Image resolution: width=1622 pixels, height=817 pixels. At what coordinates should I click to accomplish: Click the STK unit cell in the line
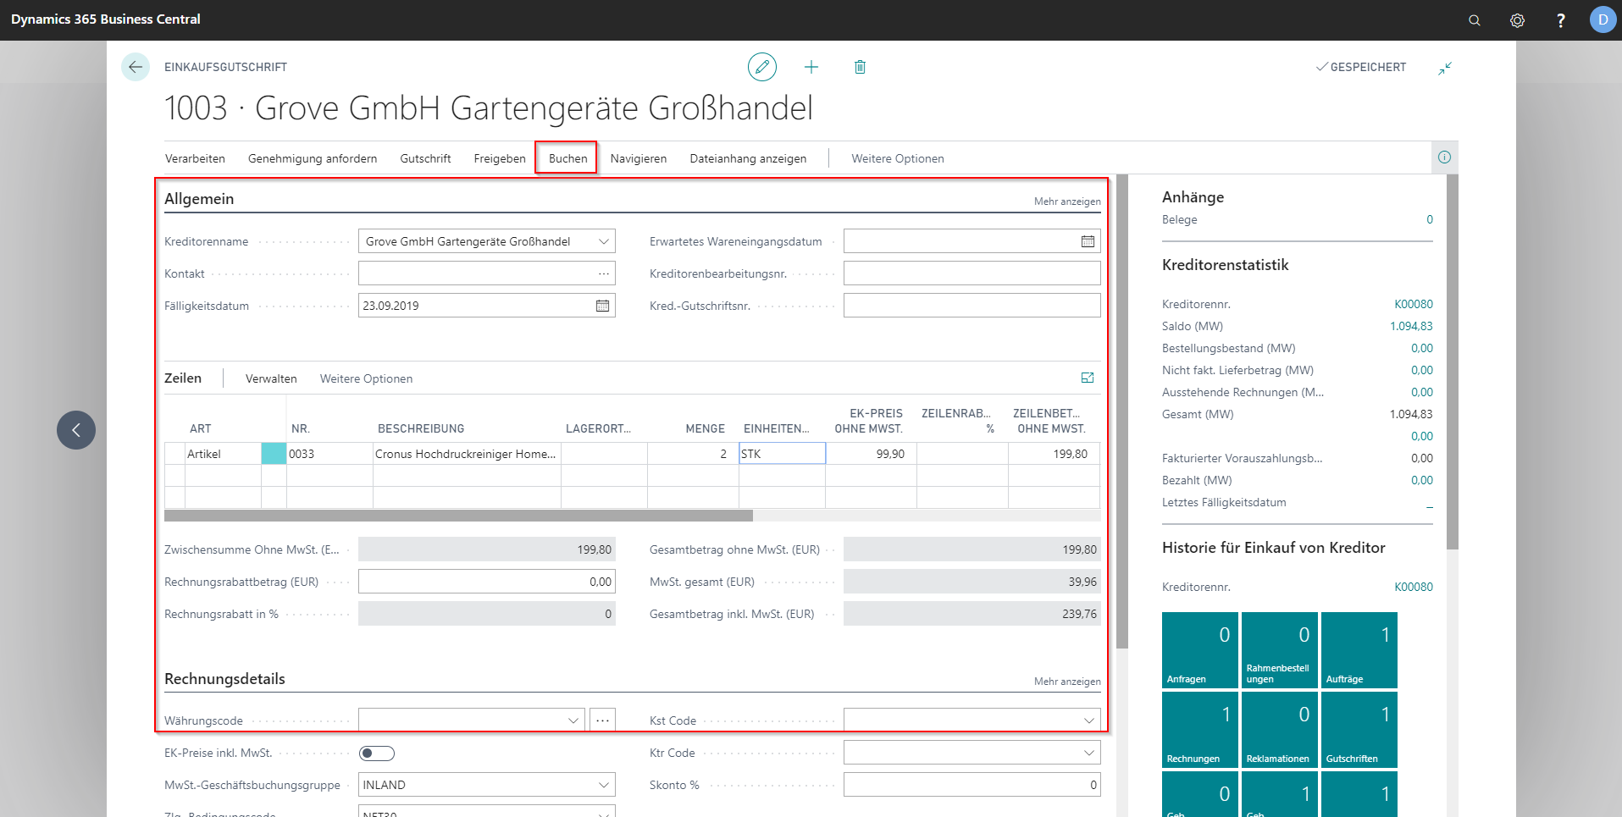(782, 454)
